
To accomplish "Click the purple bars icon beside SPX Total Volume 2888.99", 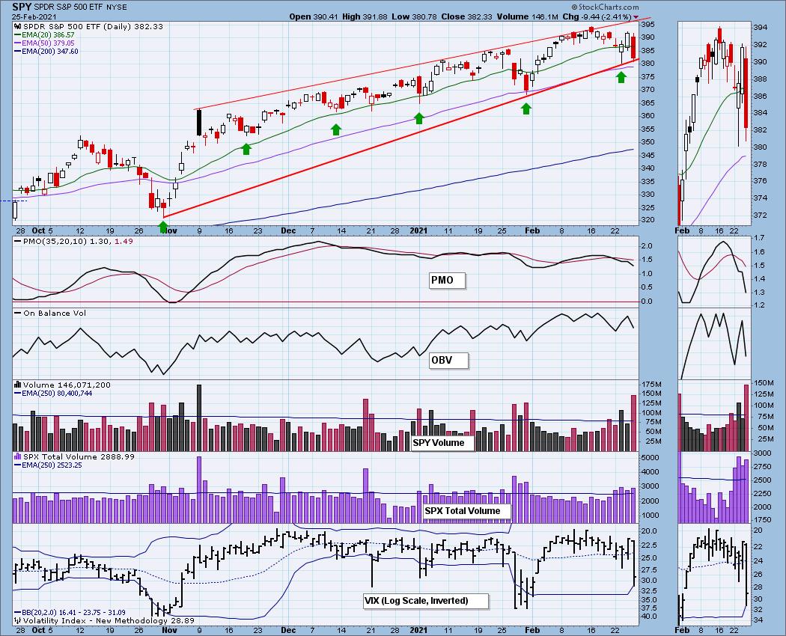I will pyautogui.click(x=17, y=456).
